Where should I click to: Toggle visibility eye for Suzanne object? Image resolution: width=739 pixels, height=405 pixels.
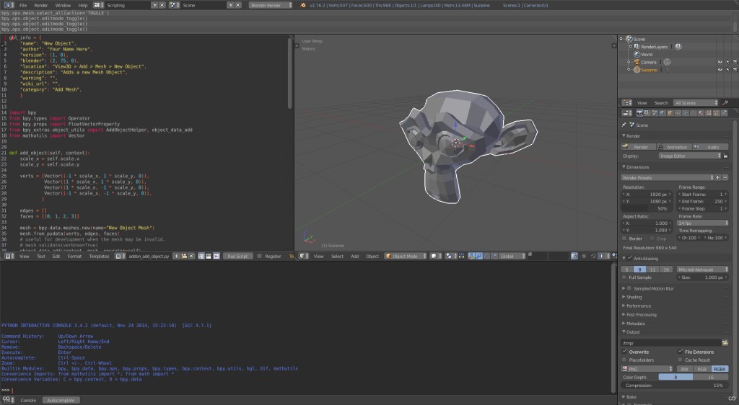point(719,70)
